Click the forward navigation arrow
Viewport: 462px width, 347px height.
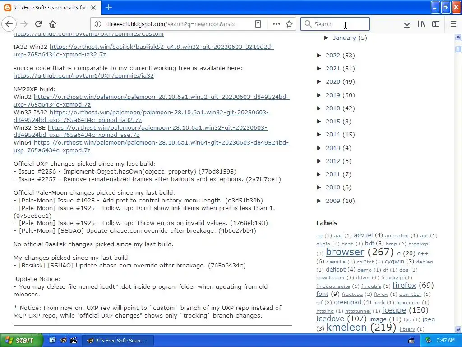pos(24,24)
